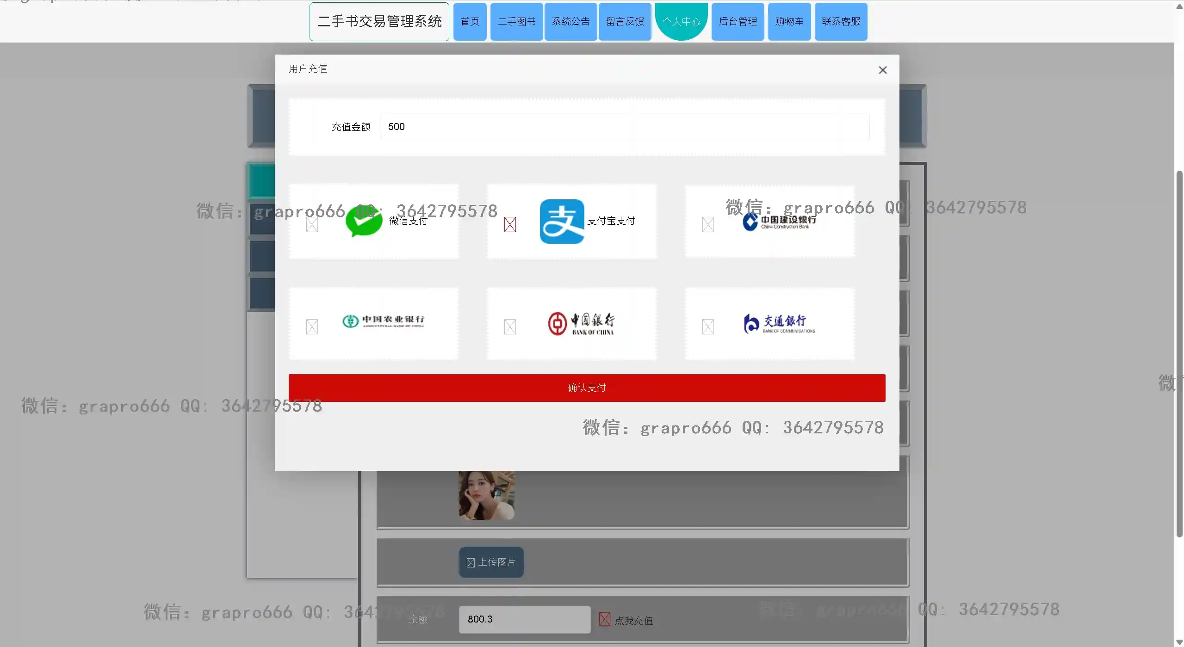This screenshot has width=1184, height=647.
Task: Select the WeChat Pay radio option
Action: 312,225
